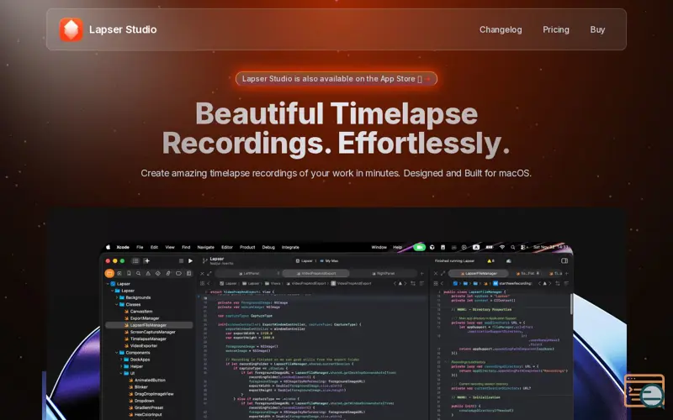Switch to LapserFileManager tab in right editor
Screen dimensions: 673x420
[479, 273]
